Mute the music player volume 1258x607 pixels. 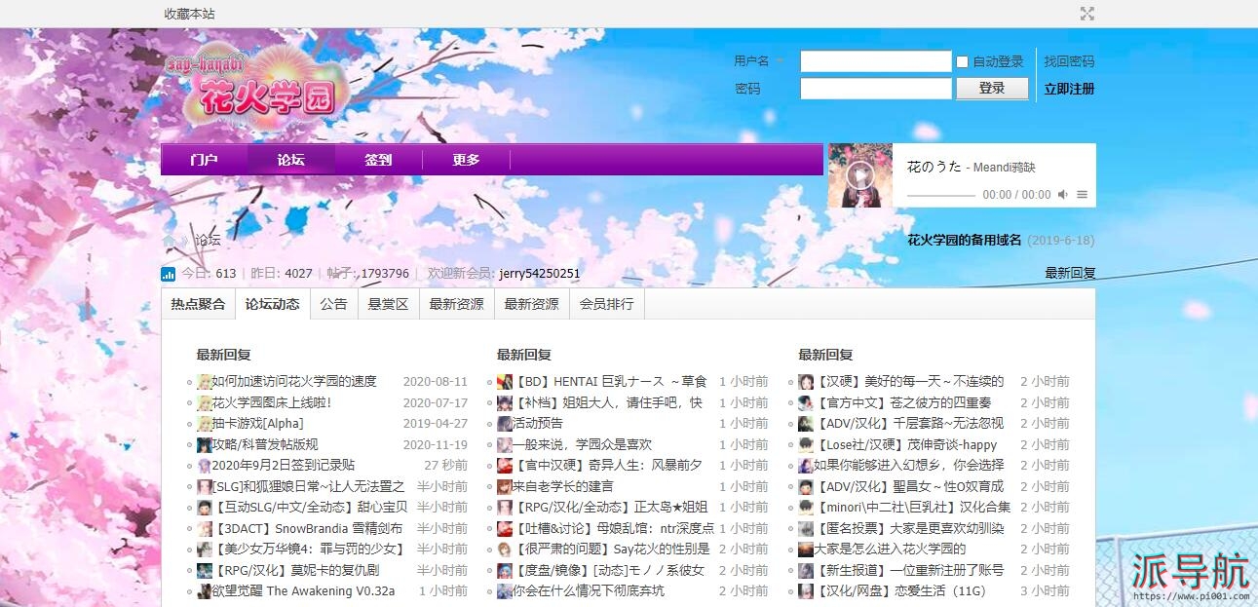click(x=1063, y=195)
